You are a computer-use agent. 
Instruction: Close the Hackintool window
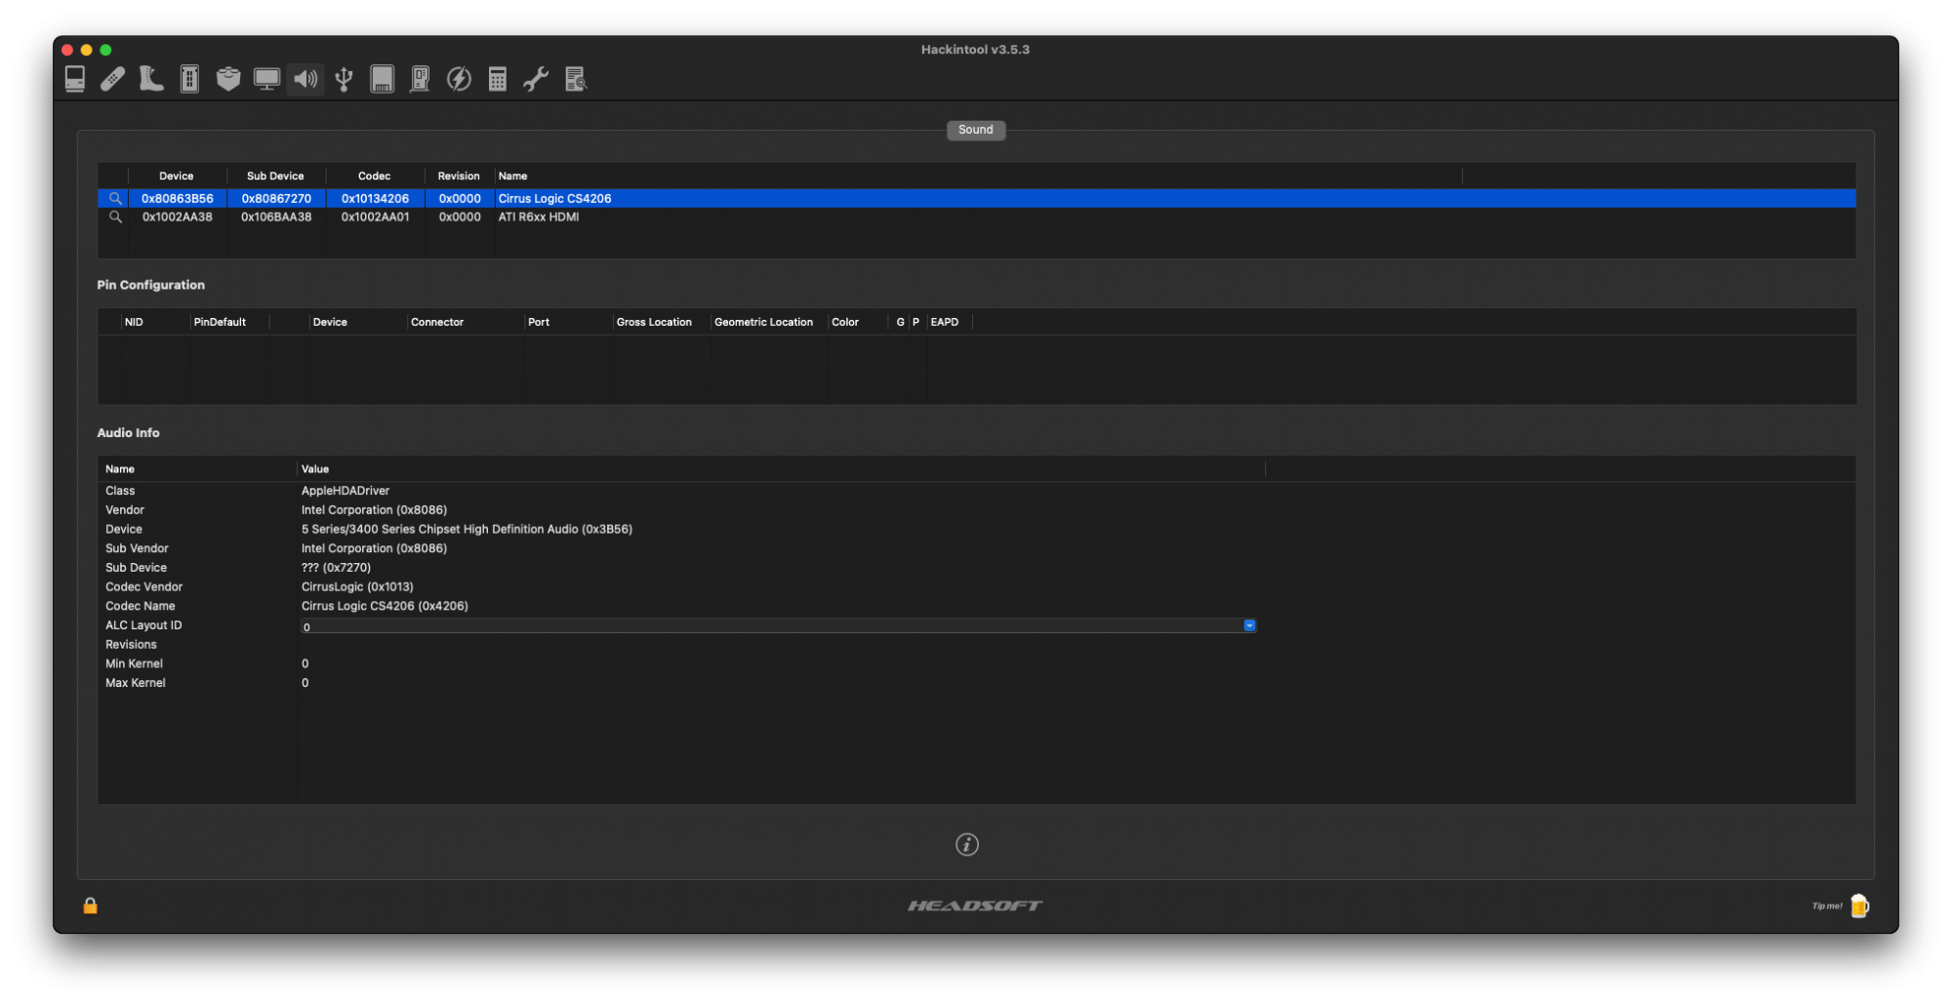[x=67, y=50]
